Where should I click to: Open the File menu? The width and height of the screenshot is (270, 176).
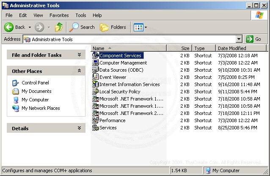pyautogui.click(x=9, y=15)
